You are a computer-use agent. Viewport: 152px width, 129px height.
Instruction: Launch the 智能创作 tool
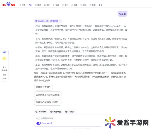[x=41, y=112]
